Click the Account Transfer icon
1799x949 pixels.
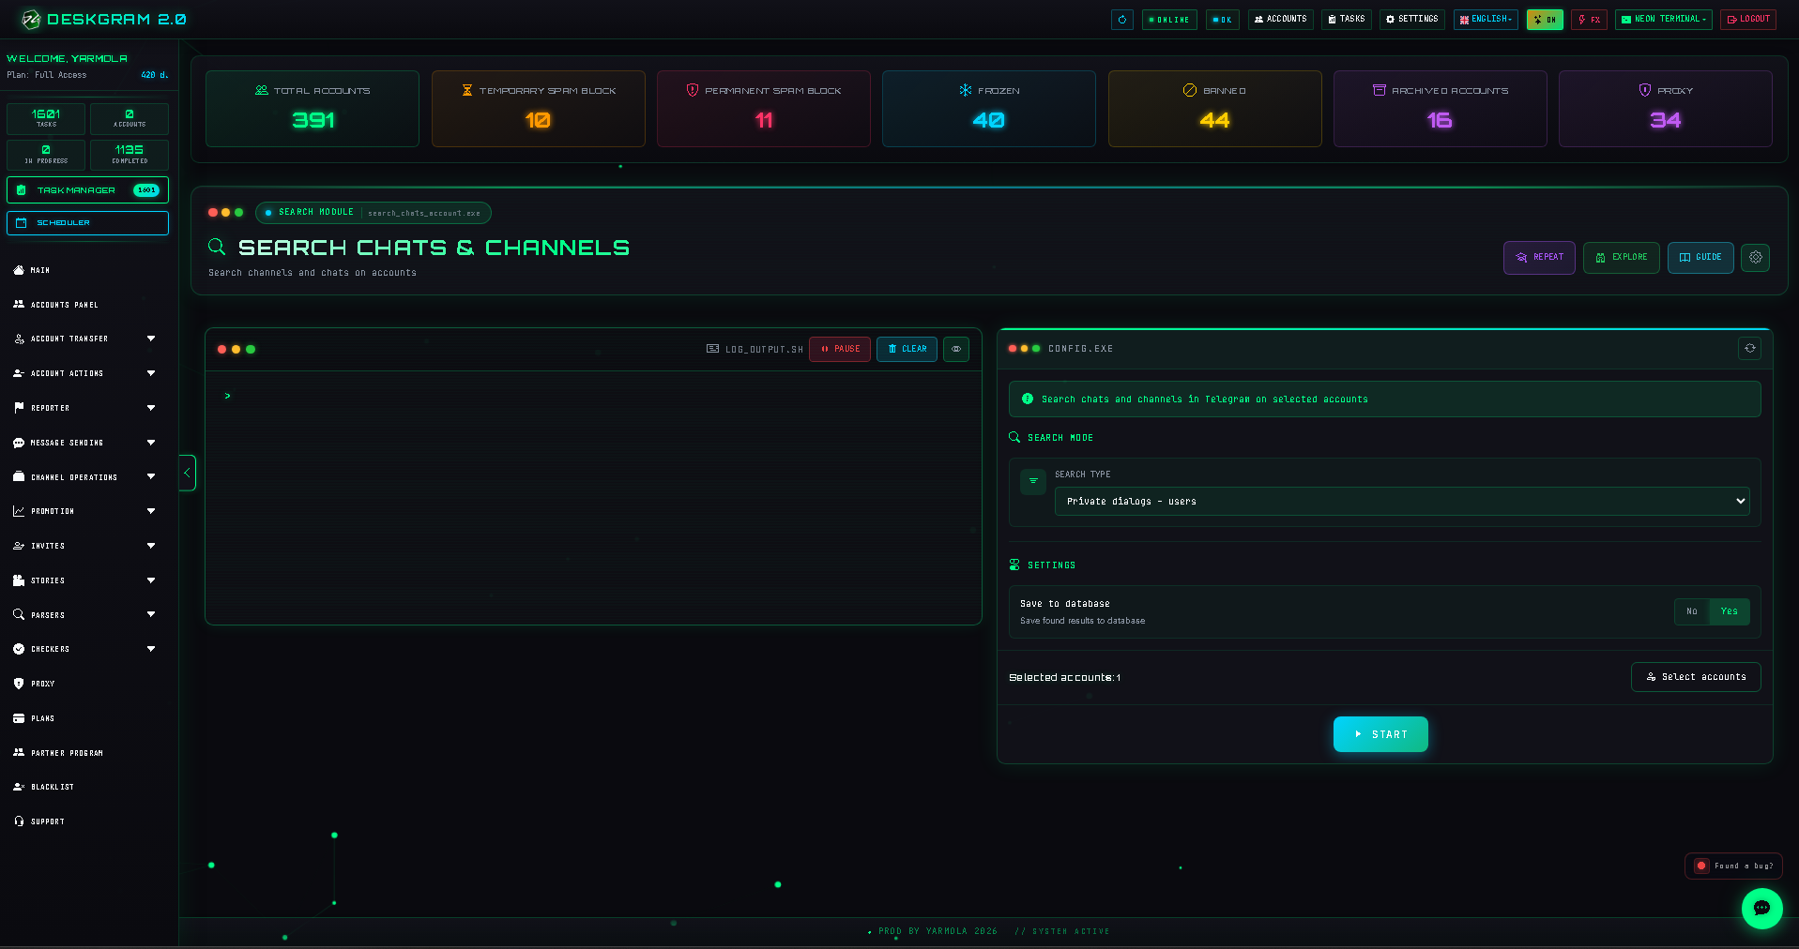19,339
